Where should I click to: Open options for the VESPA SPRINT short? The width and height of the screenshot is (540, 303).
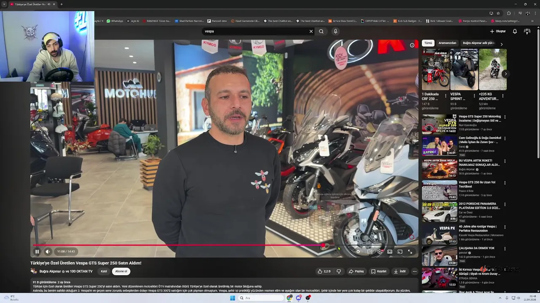(474, 96)
